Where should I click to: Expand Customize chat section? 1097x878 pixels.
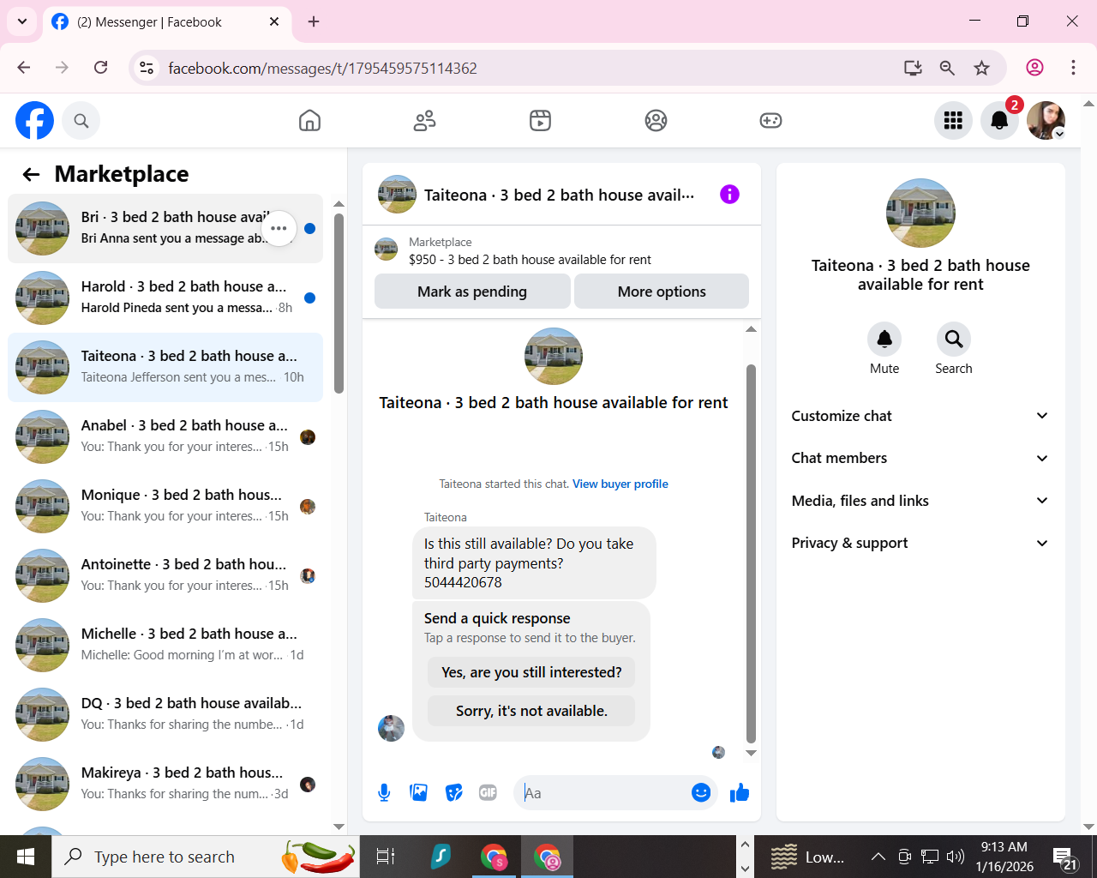(920, 416)
